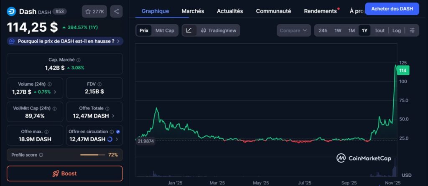The width and height of the screenshot is (428, 186).
Task: Show info icon next to Offre en circulation
Action: [112, 132]
